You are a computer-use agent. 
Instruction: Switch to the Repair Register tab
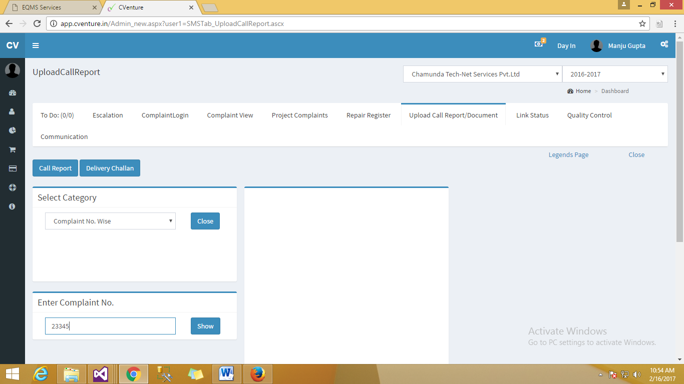tap(369, 115)
